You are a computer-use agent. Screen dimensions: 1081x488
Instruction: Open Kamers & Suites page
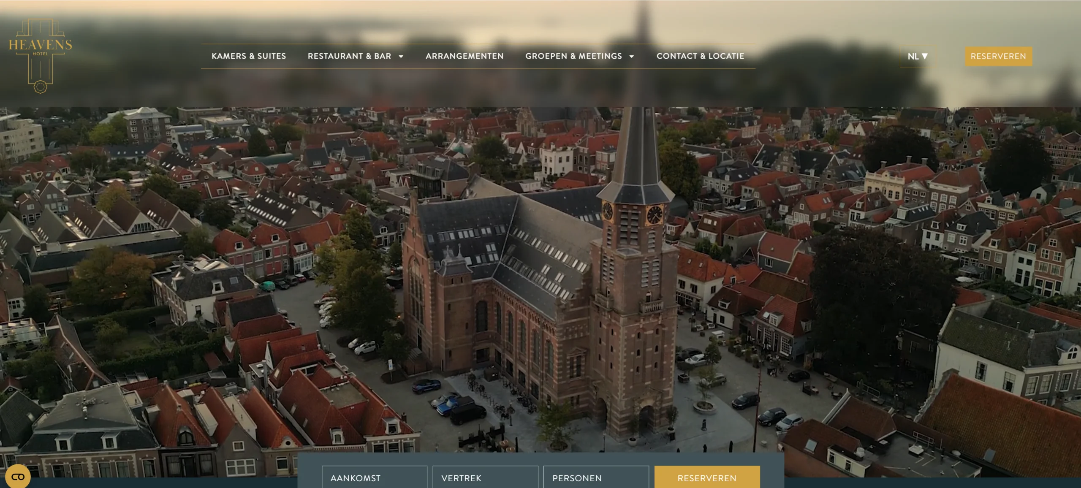point(249,56)
